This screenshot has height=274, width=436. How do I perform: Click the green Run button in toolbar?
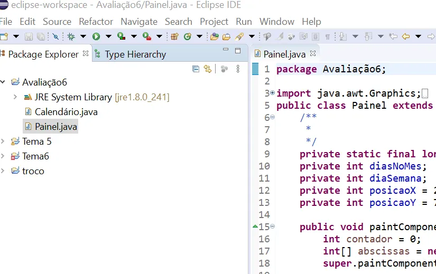pyautogui.click(x=96, y=36)
